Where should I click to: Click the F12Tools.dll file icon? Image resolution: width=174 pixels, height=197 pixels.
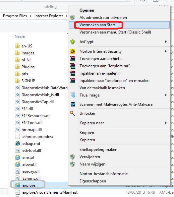18,122
